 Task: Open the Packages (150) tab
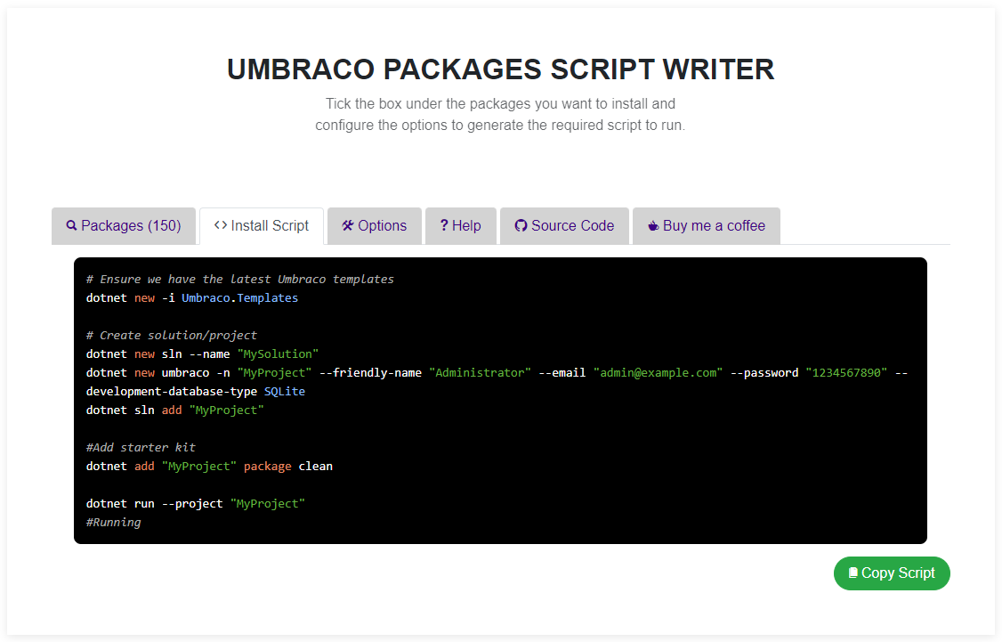(124, 225)
